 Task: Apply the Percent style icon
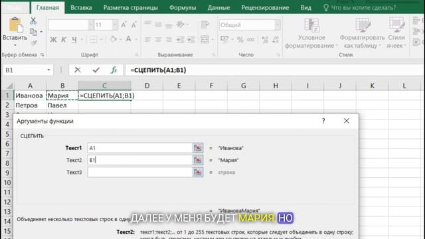[240, 40]
